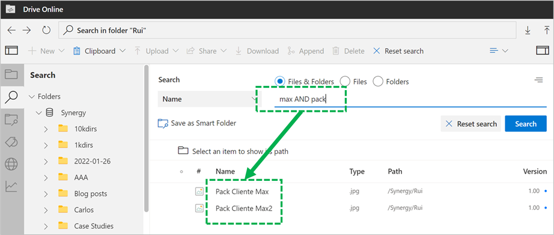Screen dimensions: 554x235
Task: Click the refresh icon
Action: point(46,31)
